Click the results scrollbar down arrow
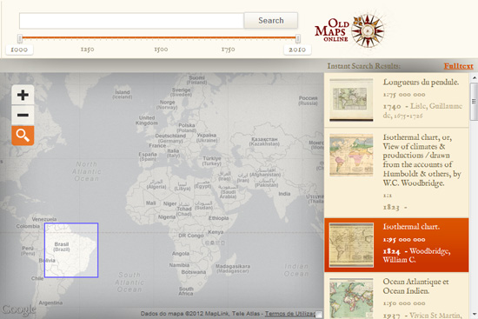 coord(474,314)
